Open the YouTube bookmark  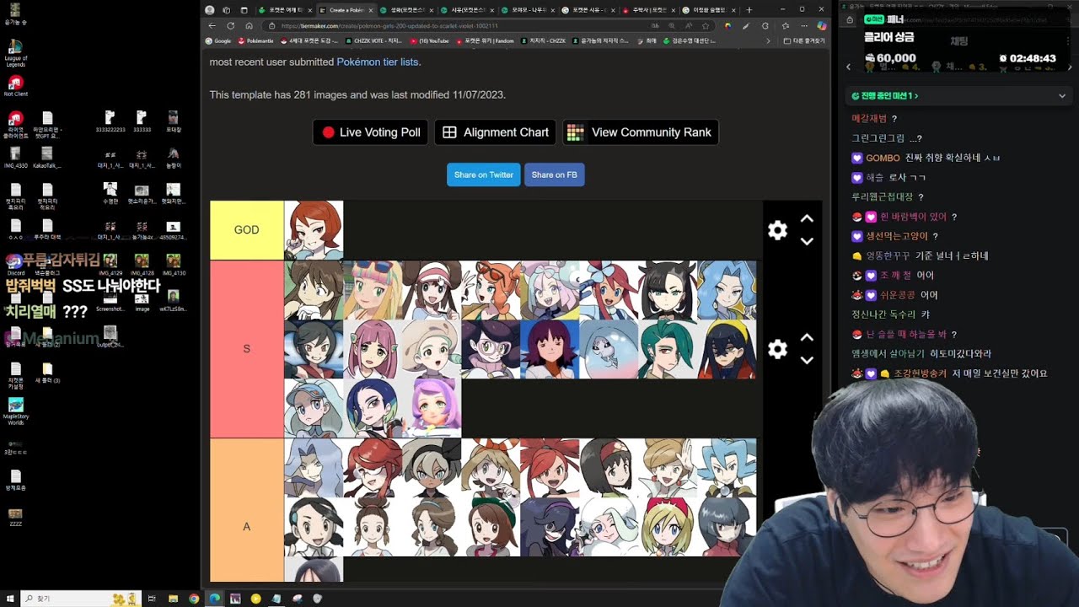click(x=431, y=40)
